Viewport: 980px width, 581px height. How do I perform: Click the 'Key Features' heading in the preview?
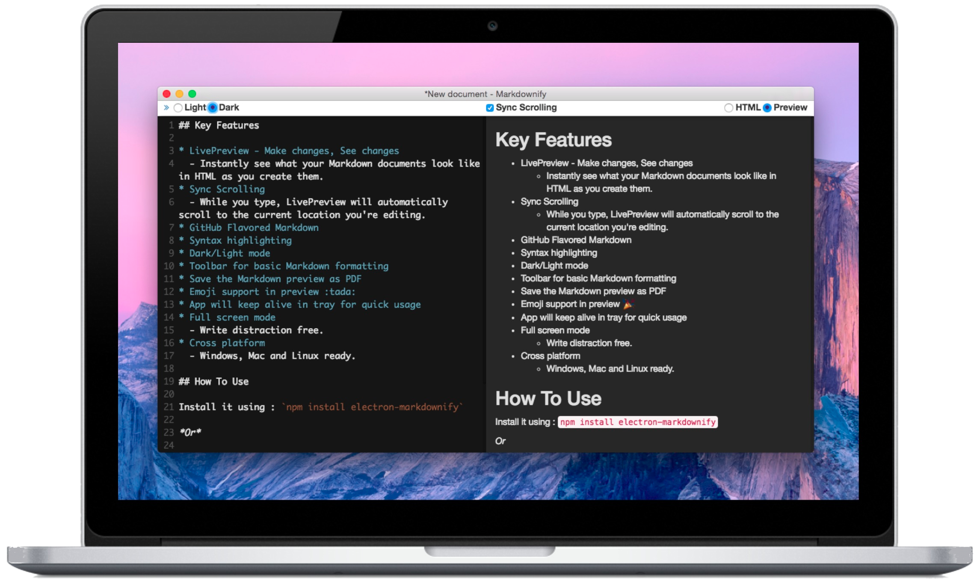pyautogui.click(x=553, y=140)
